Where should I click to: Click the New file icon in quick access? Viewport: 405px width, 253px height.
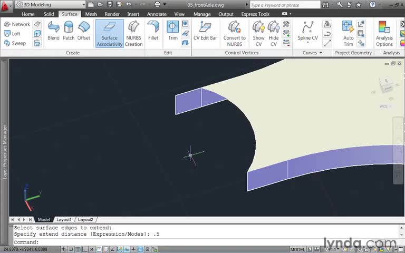(x=91, y=4)
